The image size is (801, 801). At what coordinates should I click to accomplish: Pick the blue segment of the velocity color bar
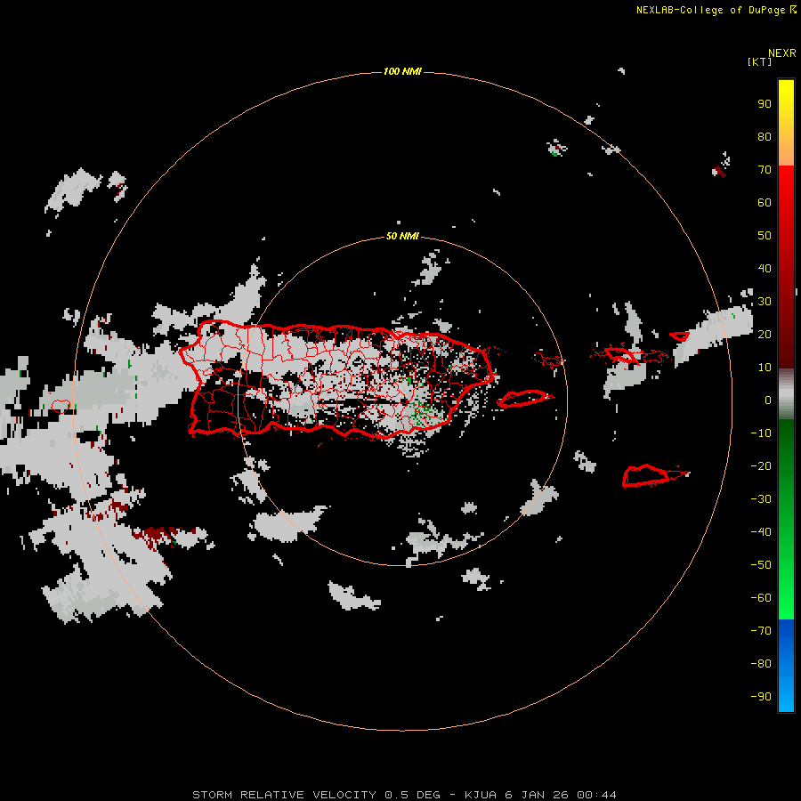[x=786, y=666]
